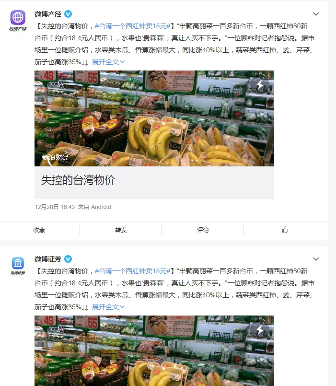Expand full text of first post
This screenshot has height=386, width=336.
(x=108, y=62)
